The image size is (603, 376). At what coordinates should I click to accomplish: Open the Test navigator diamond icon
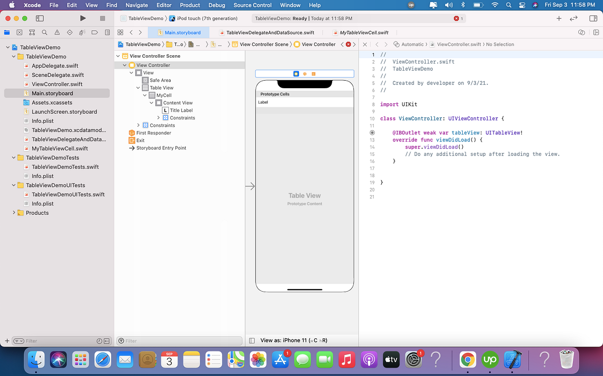tap(70, 32)
